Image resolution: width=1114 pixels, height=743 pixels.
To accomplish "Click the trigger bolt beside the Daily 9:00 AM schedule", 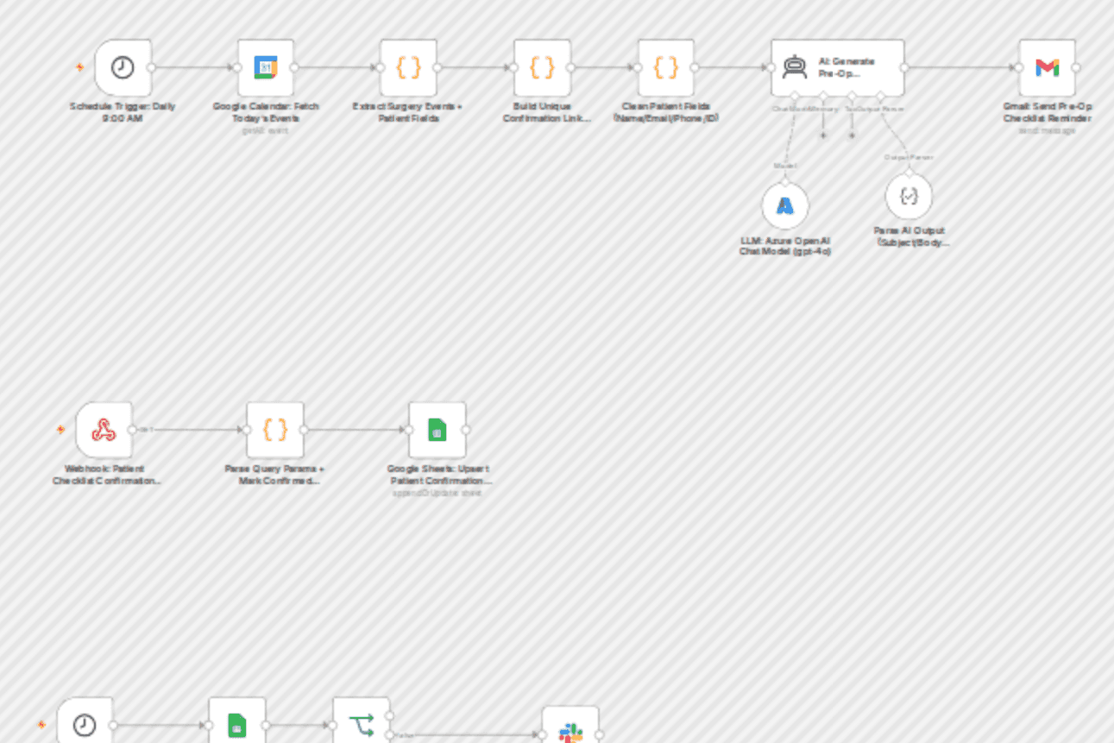I will click(x=79, y=67).
